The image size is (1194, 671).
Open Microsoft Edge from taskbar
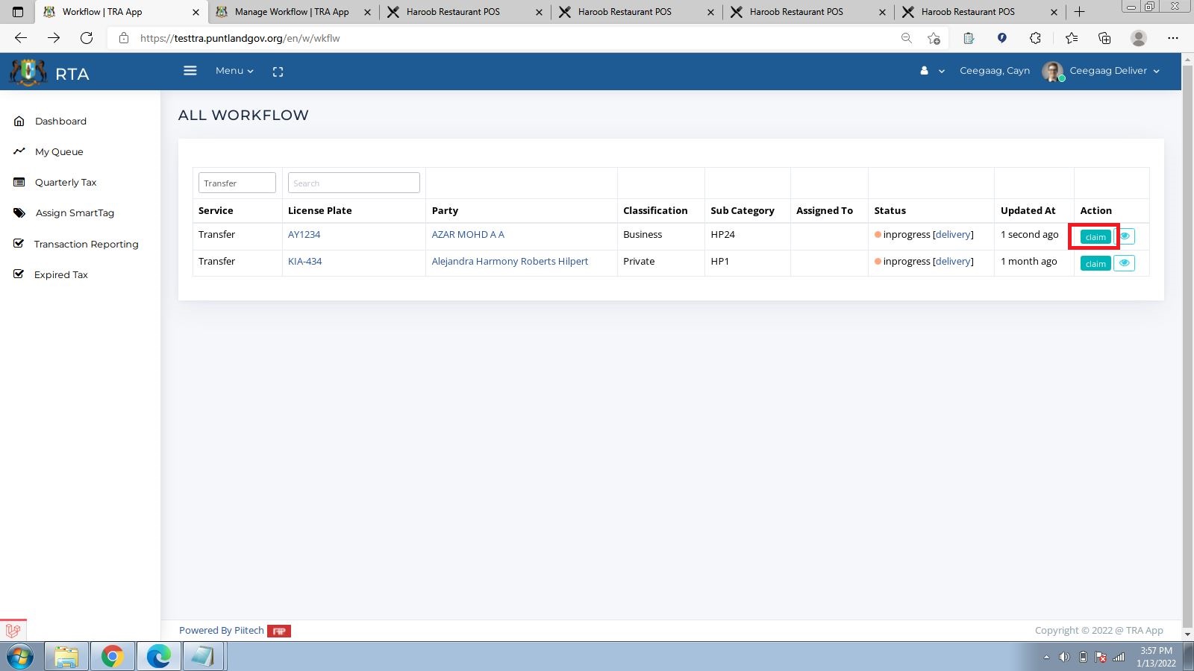[159, 657]
